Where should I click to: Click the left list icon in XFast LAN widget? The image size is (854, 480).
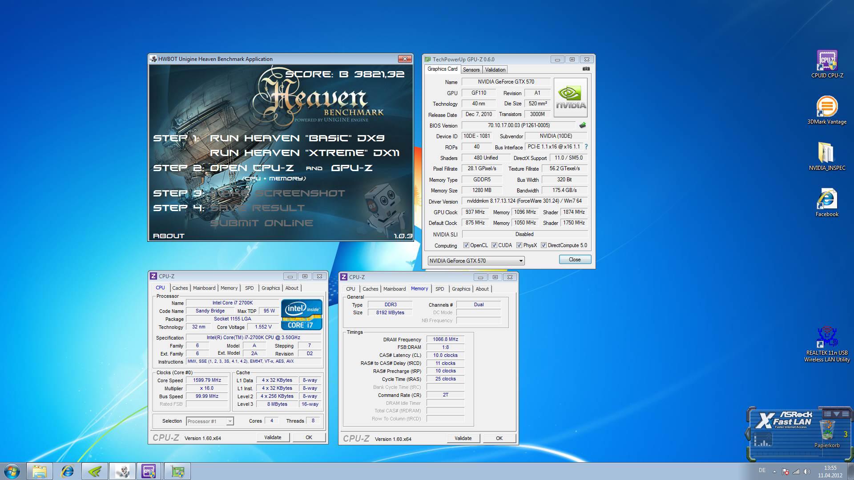click(827, 414)
